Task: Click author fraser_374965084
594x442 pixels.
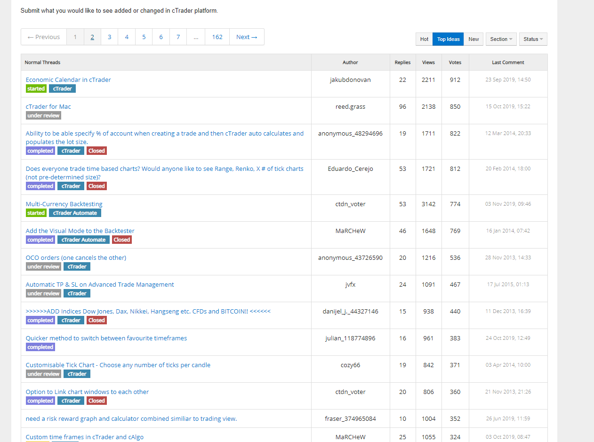Action: [x=350, y=418]
